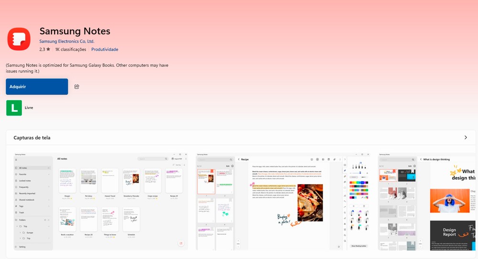Click the 2,3 star rating

pyautogui.click(x=44, y=49)
